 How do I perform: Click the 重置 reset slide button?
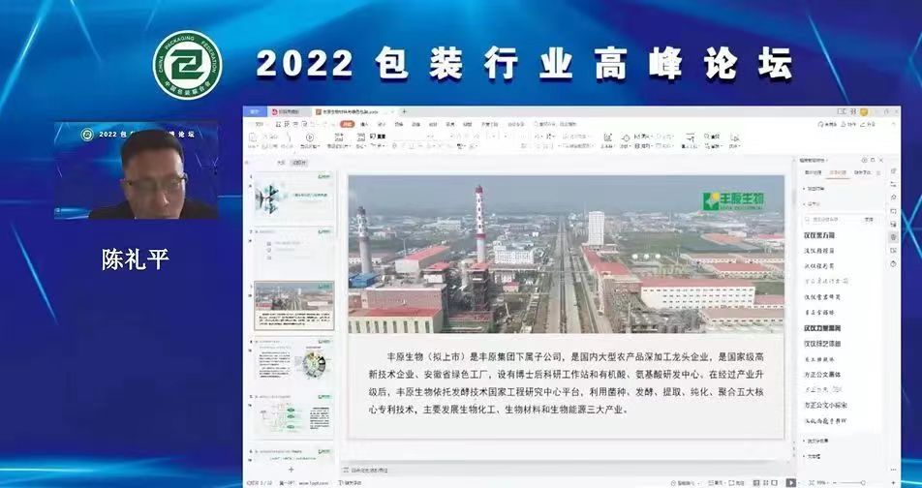click(378, 137)
